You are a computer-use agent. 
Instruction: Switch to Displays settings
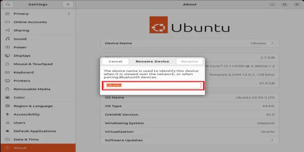(x=38, y=55)
